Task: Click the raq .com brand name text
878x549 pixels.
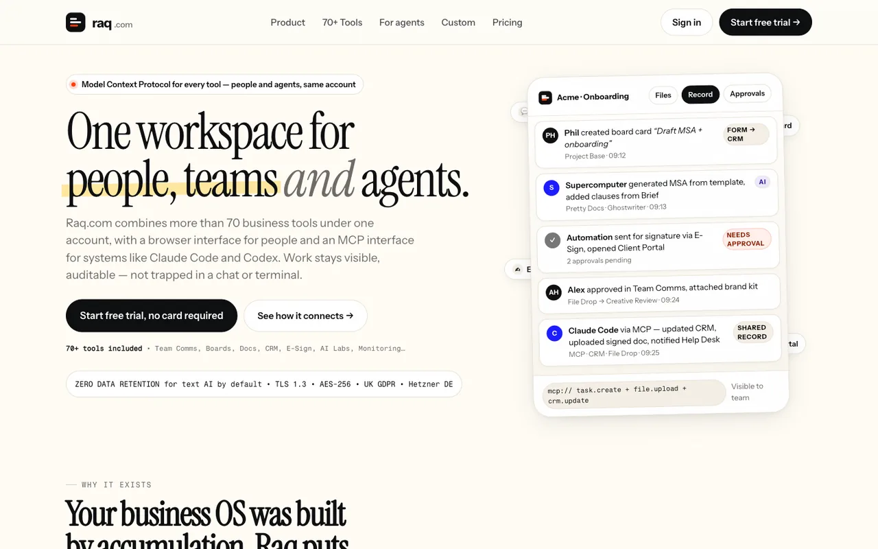Action: pyautogui.click(x=112, y=23)
